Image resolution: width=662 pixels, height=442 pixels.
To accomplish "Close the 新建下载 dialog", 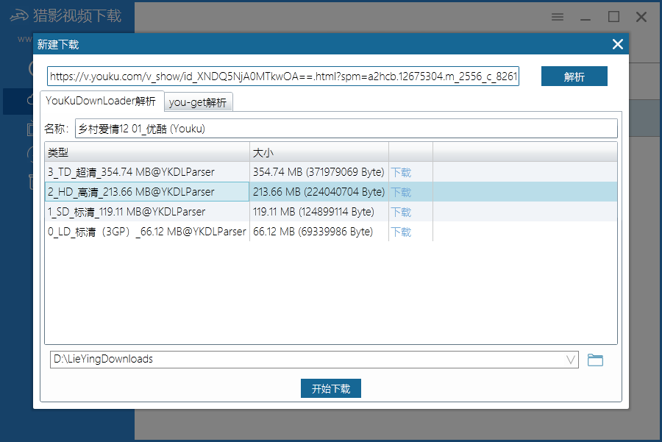I will tap(618, 44).
